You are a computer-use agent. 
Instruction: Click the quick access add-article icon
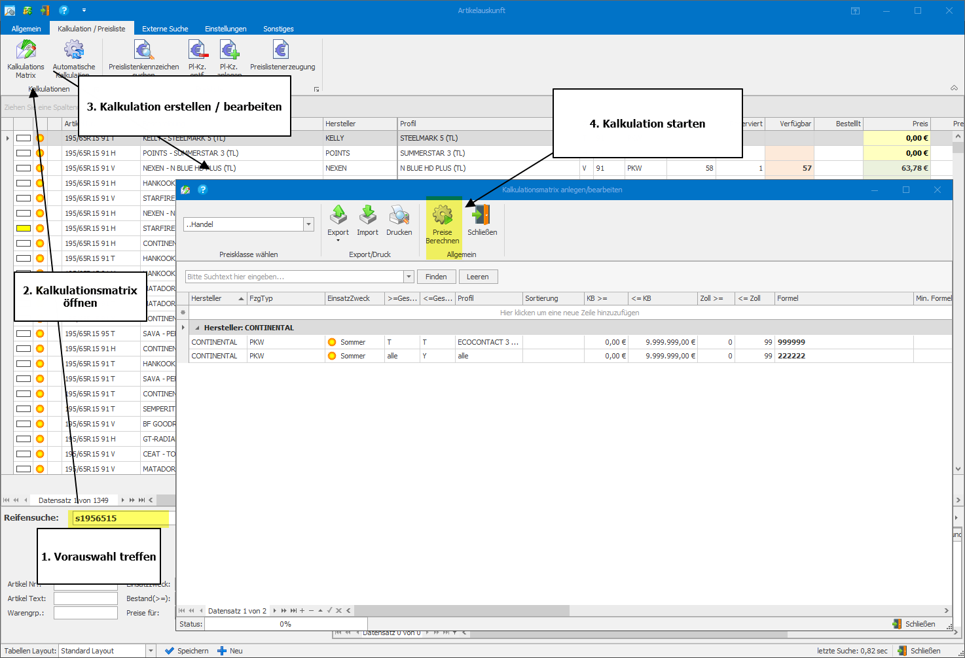tap(27, 10)
